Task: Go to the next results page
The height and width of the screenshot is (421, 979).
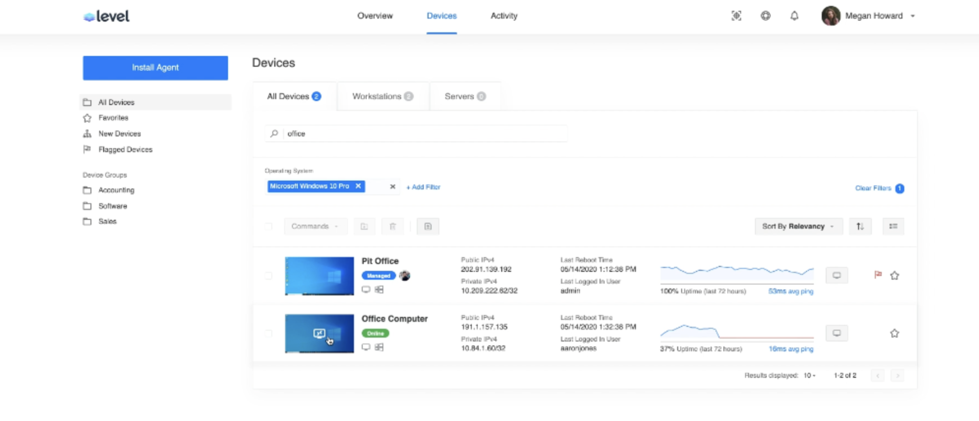Action: click(897, 376)
